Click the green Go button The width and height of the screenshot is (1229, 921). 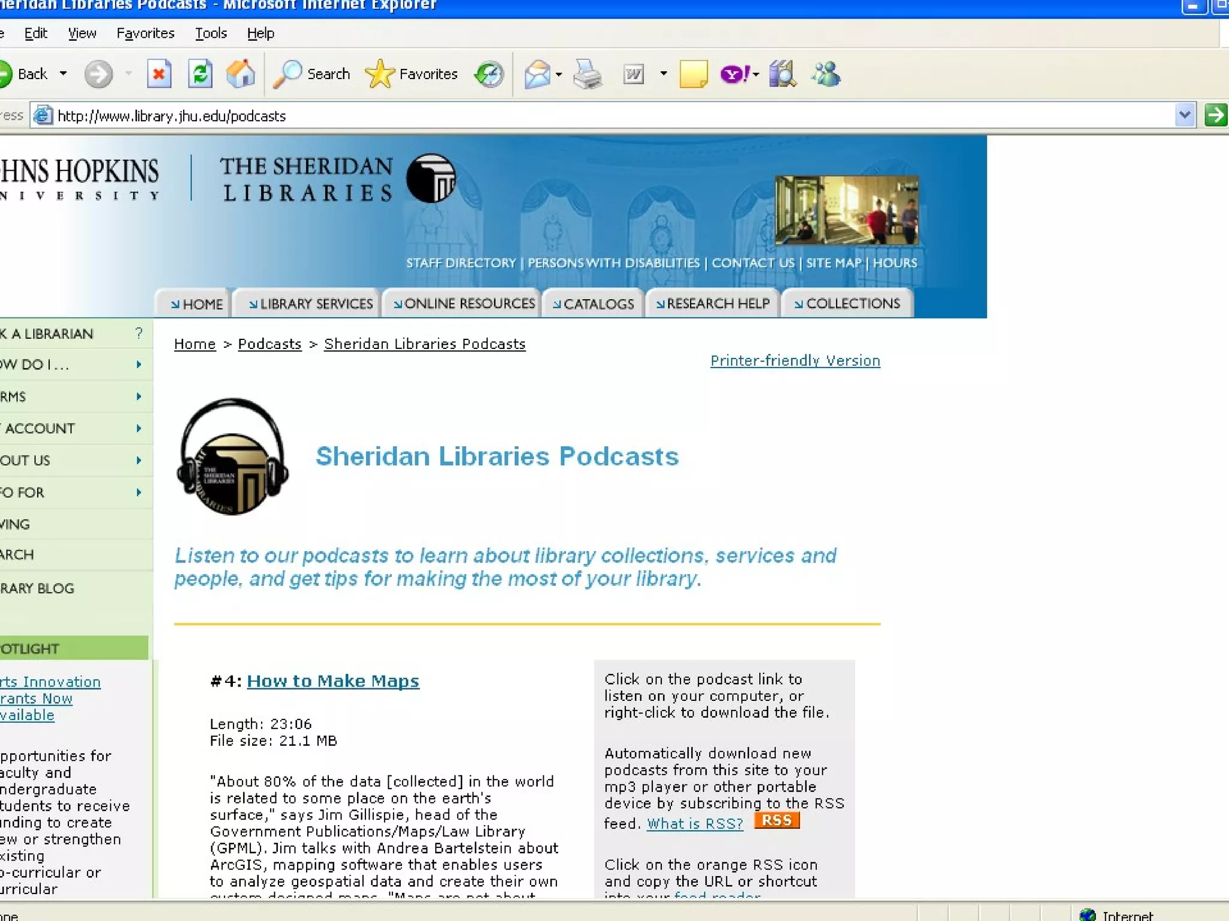pyautogui.click(x=1216, y=115)
